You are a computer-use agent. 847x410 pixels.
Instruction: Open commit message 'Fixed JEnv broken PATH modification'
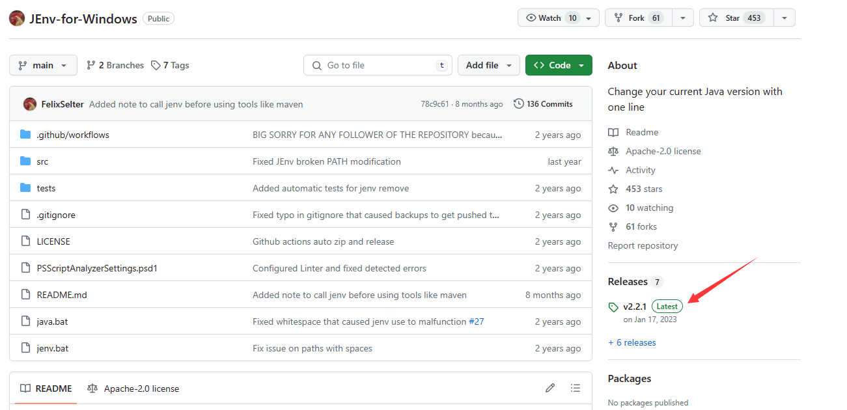coord(327,161)
